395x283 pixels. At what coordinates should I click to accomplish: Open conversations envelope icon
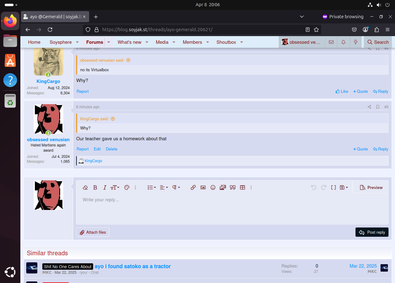[x=331, y=42]
